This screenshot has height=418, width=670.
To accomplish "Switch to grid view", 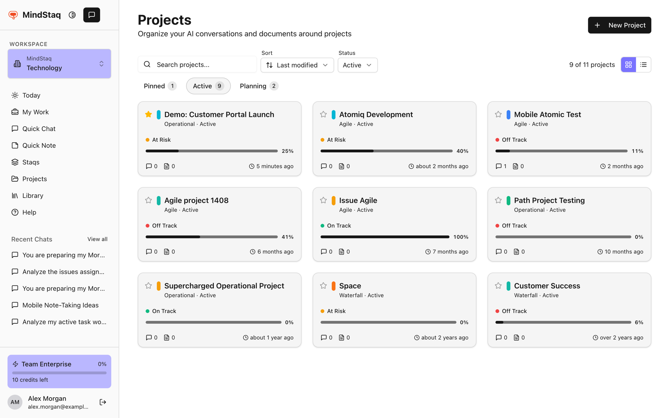I will click(x=628, y=65).
